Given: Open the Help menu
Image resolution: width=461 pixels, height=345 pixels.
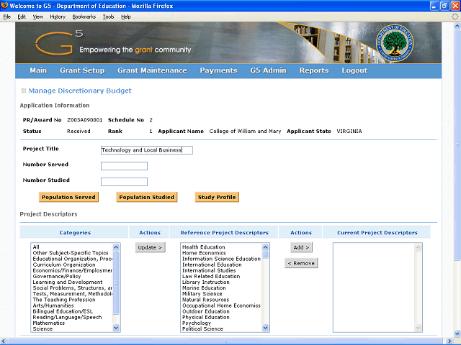Looking at the screenshot, I should click(126, 17).
